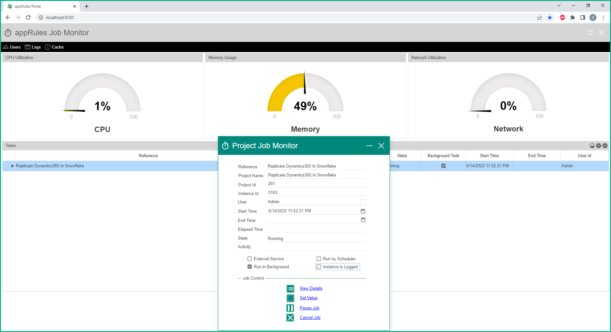Screen dimensions: 611x332
Task: Click the Set Value square icon
Action: pos(290,298)
